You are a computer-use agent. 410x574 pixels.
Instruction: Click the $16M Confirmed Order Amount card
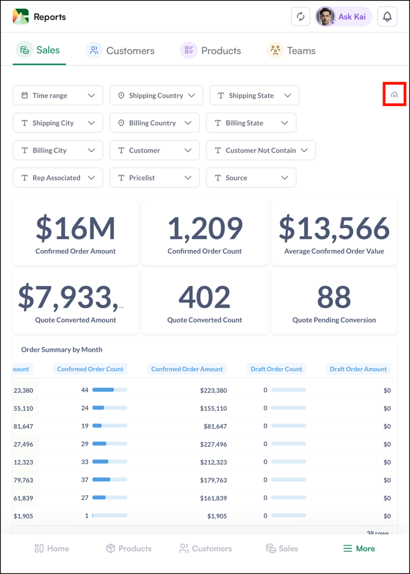click(75, 233)
